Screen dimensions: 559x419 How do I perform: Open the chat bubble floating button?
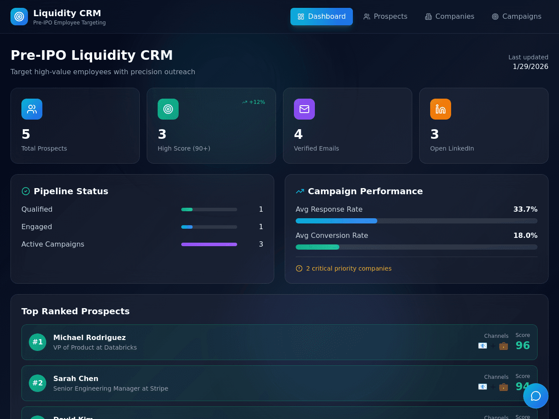(536, 396)
